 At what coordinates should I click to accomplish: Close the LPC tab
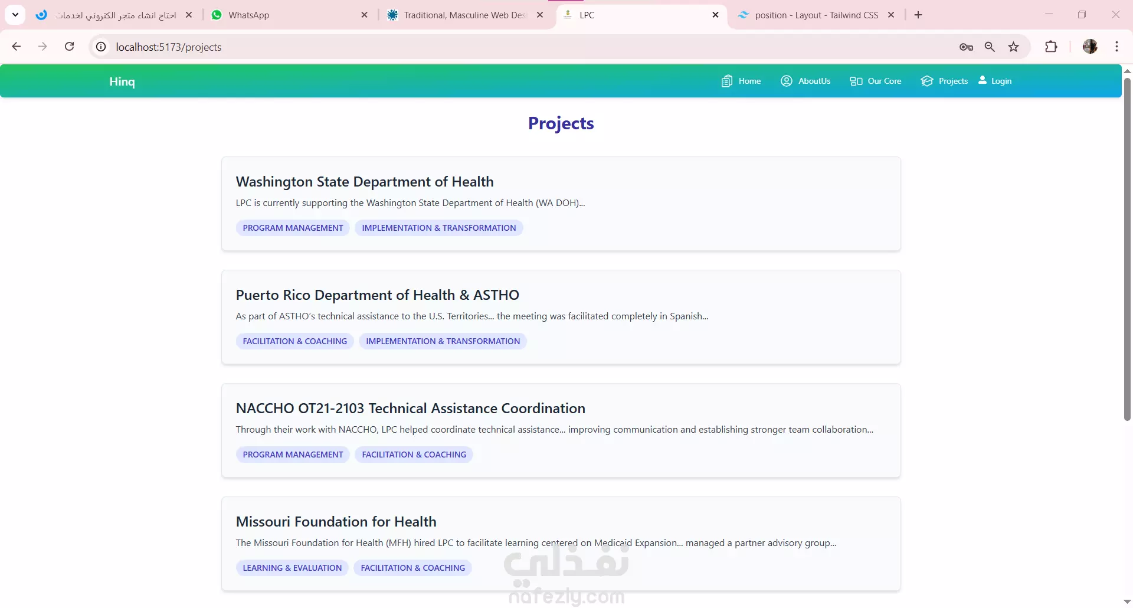715,15
